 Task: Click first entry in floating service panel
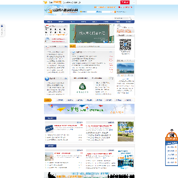[172, 147]
